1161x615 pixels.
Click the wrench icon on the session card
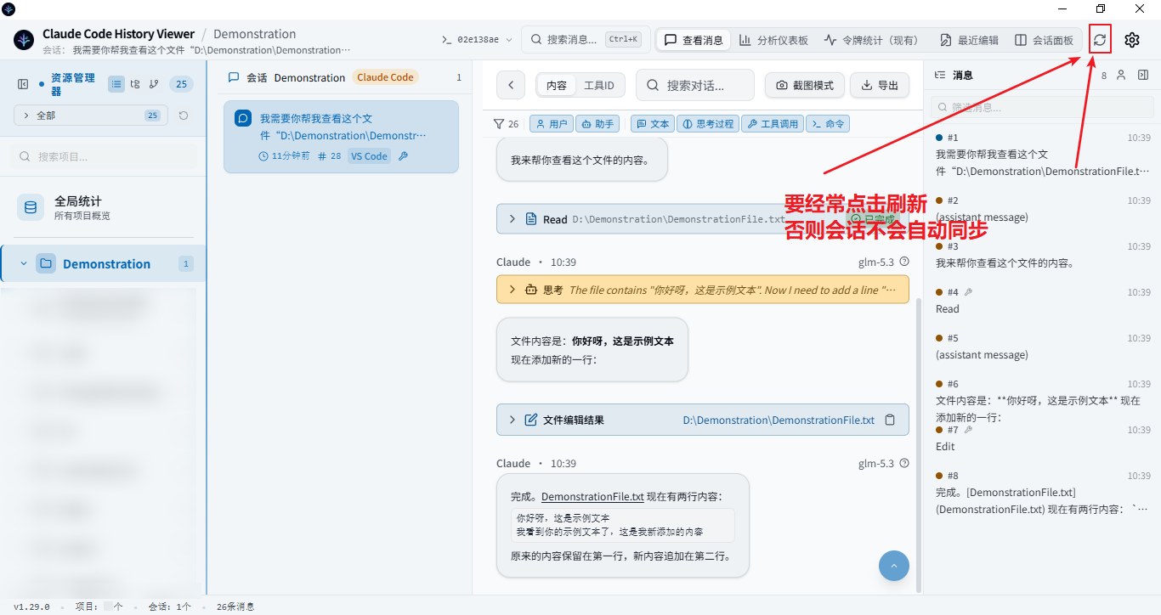point(403,156)
